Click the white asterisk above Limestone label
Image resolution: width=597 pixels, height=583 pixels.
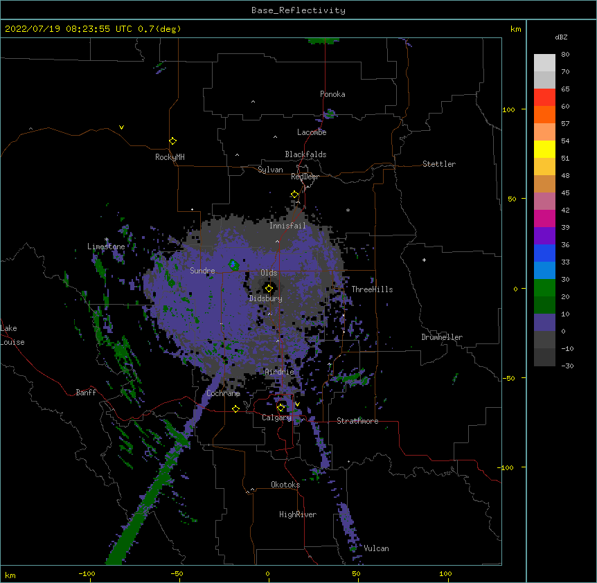(x=106, y=240)
